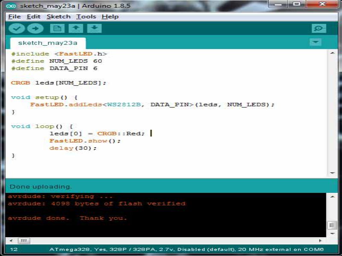
Task: Click console scrollbar up arrow
Action: tap(333, 197)
